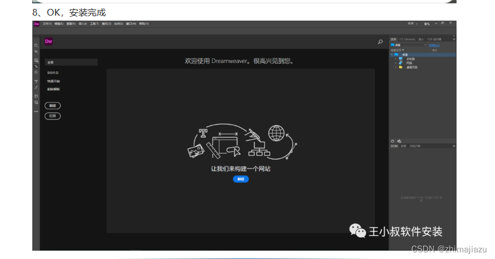
Task: Open the Files panel options menu icon
Action: pyautogui.click(x=454, y=40)
